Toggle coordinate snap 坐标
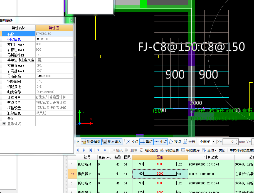The image size is (254, 193). [189, 142]
